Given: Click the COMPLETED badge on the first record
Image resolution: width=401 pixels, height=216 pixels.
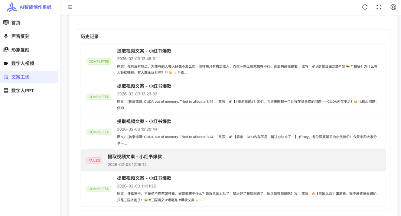Looking at the screenshot, I should click(99, 61).
